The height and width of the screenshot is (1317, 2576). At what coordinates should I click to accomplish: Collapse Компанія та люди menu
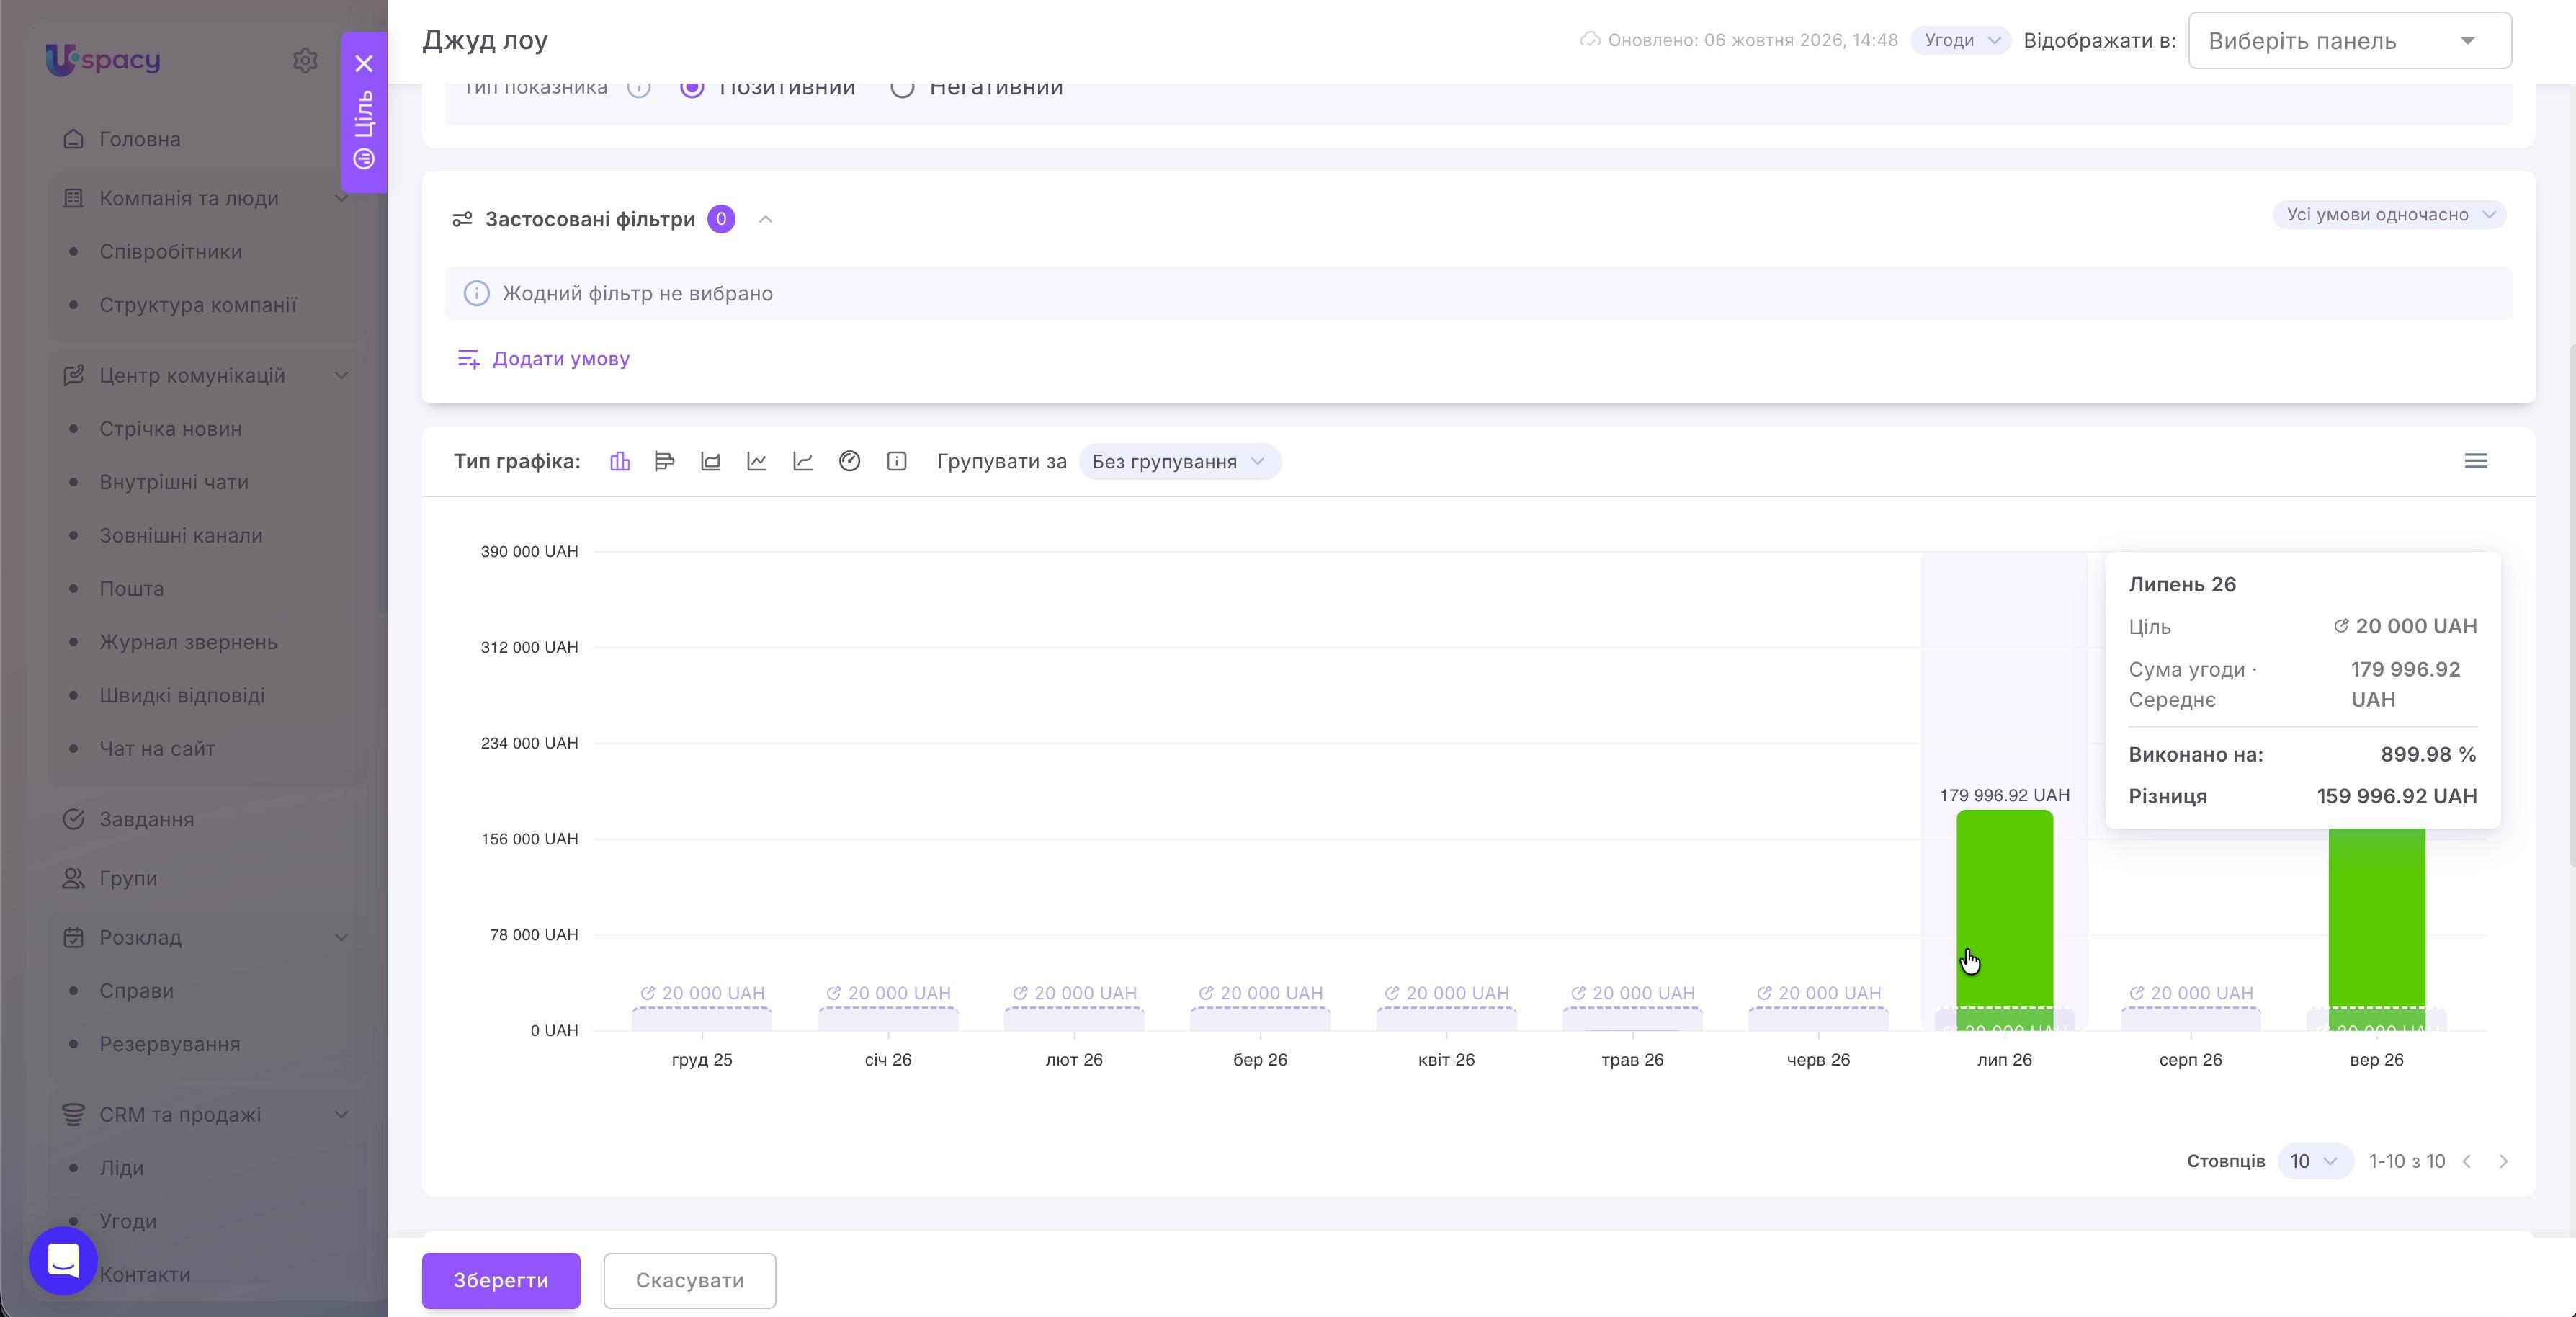(341, 198)
